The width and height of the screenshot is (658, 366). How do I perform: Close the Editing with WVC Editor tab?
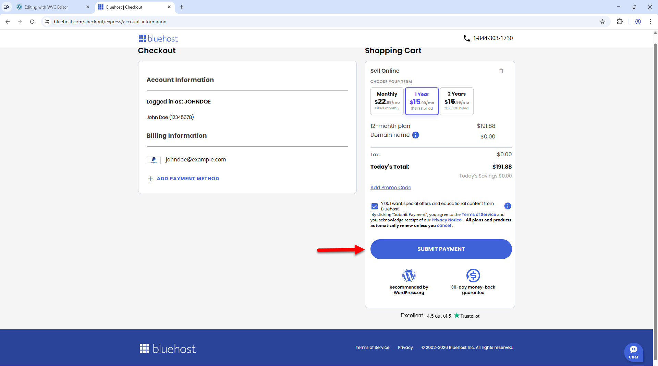88,7
